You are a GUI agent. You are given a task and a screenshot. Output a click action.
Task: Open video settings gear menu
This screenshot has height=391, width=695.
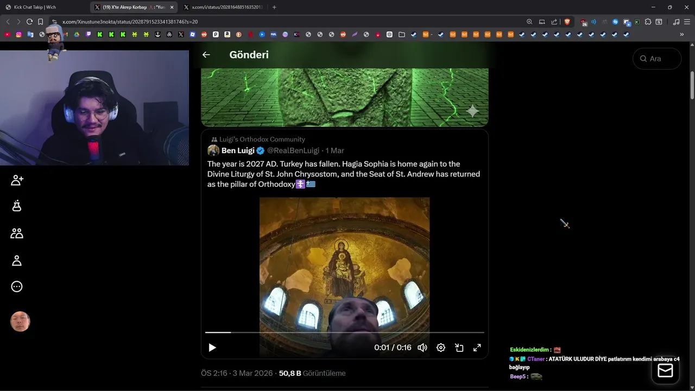tap(441, 348)
